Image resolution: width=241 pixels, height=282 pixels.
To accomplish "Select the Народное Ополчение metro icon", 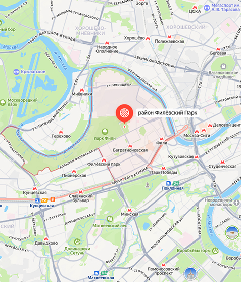I will (107, 43).
